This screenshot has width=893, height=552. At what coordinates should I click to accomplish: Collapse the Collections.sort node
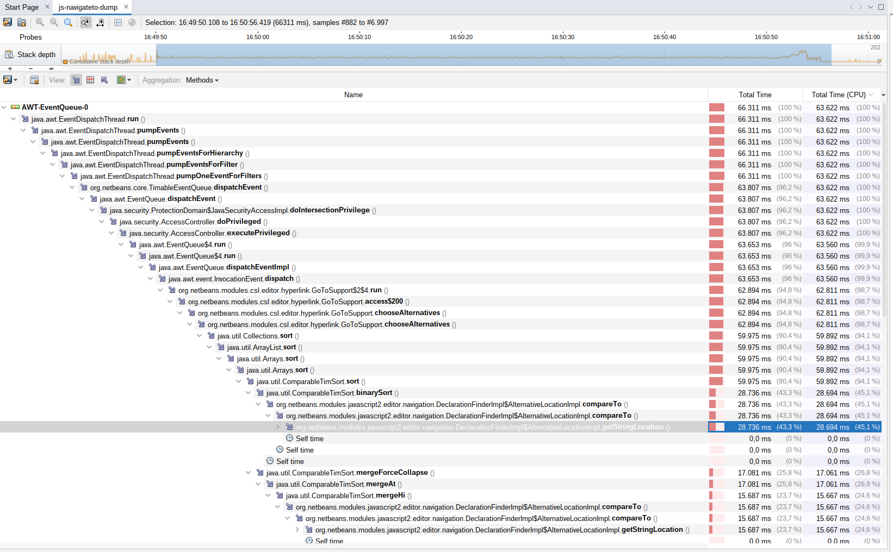200,336
